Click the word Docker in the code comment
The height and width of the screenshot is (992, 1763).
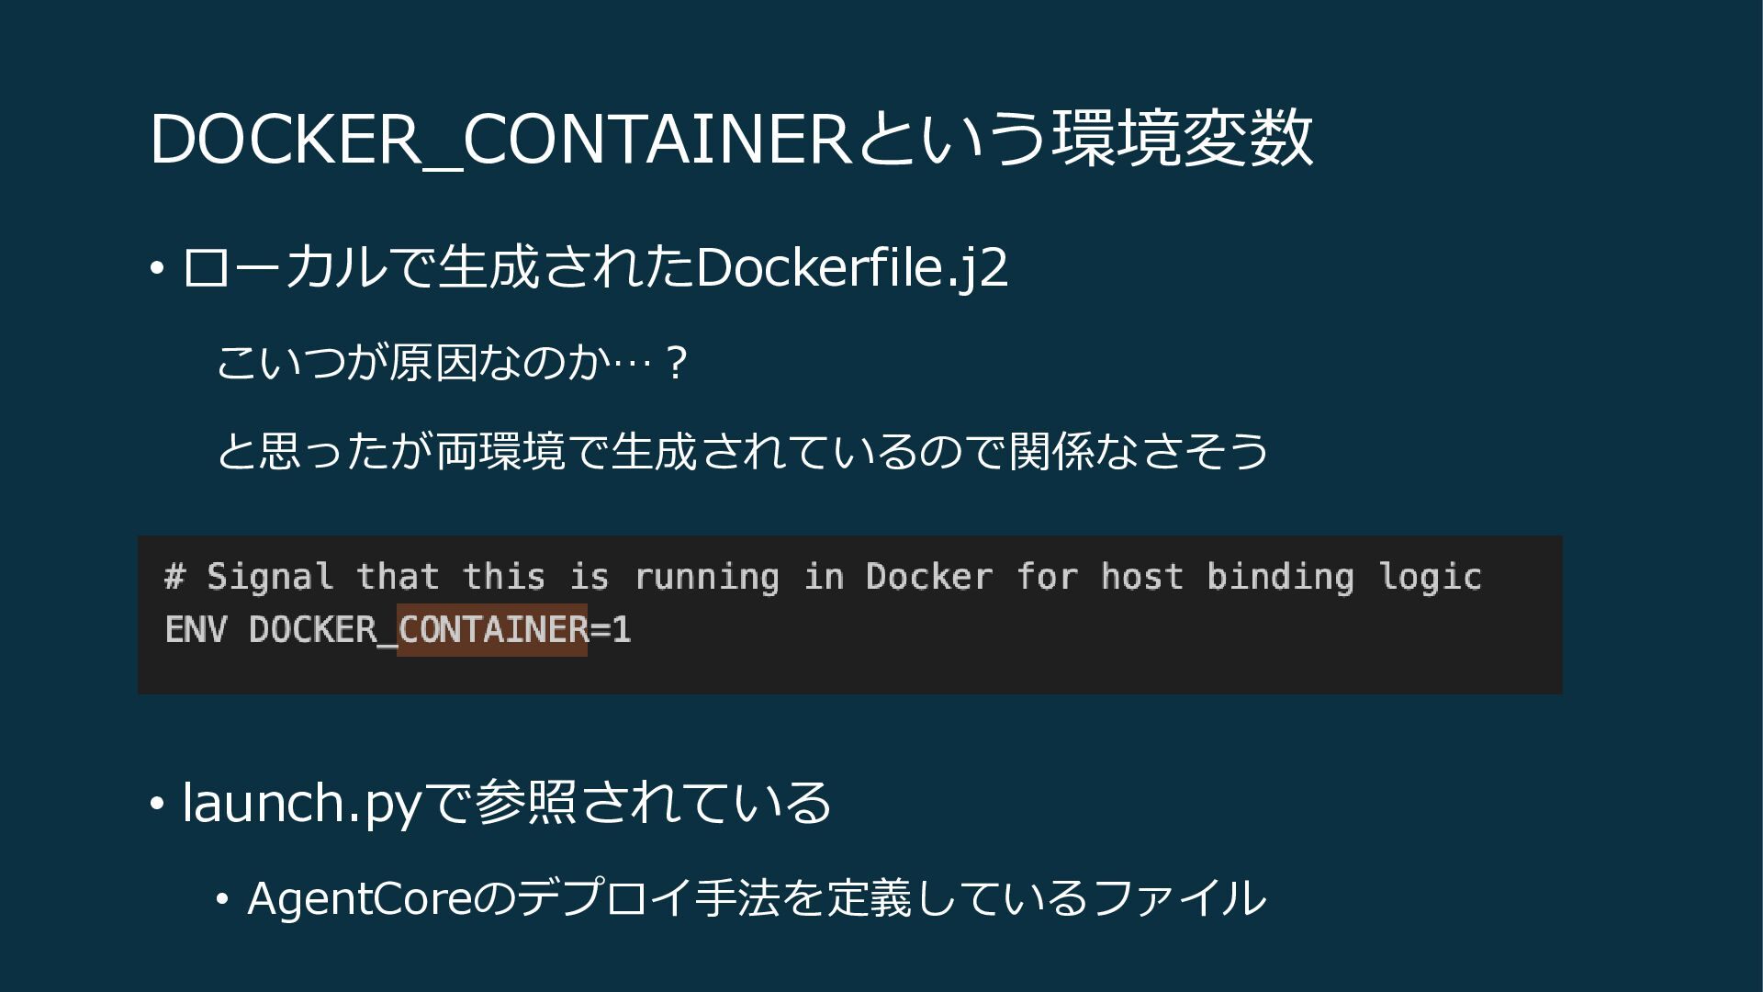click(928, 577)
